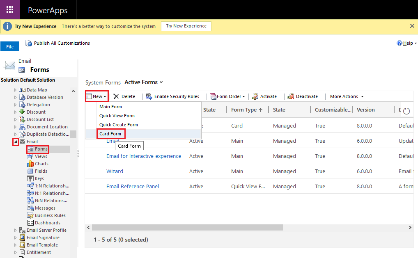Open the N:1 Relationships icon
This screenshot has width=418, height=258.
click(30, 193)
